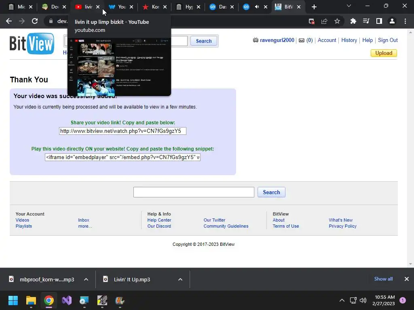Click the bottom Search button

271,192
